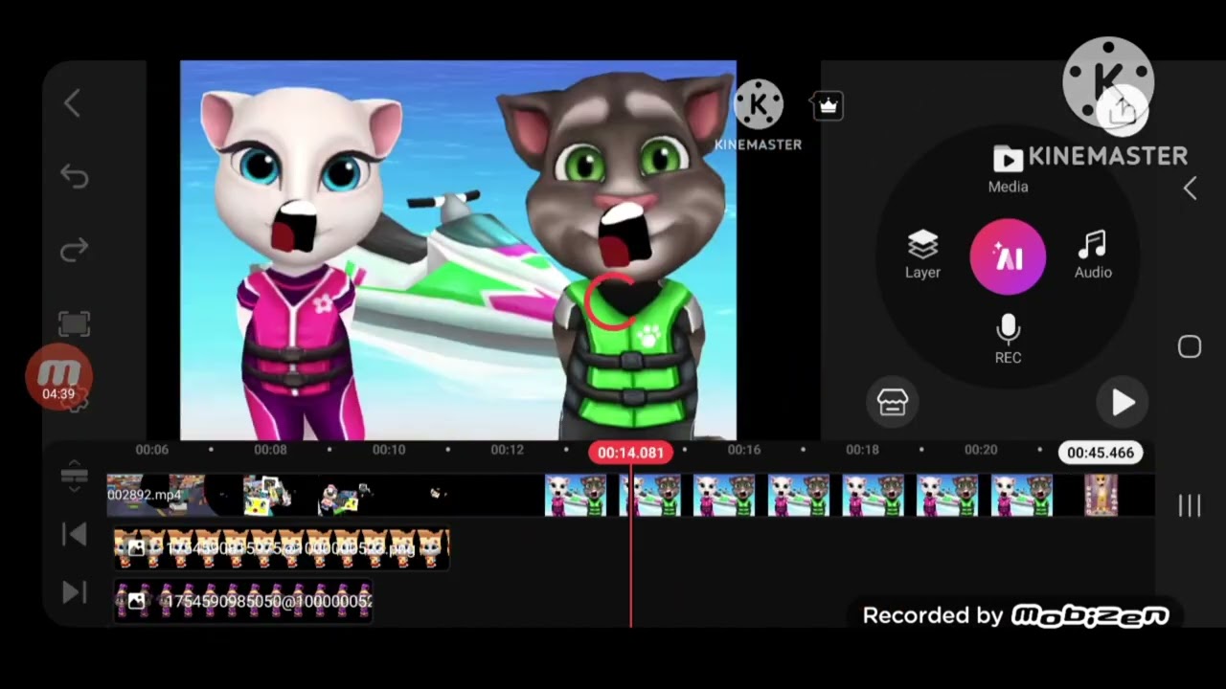Undo the last edit
Image resolution: width=1226 pixels, height=689 pixels.
click(x=74, y=176)
